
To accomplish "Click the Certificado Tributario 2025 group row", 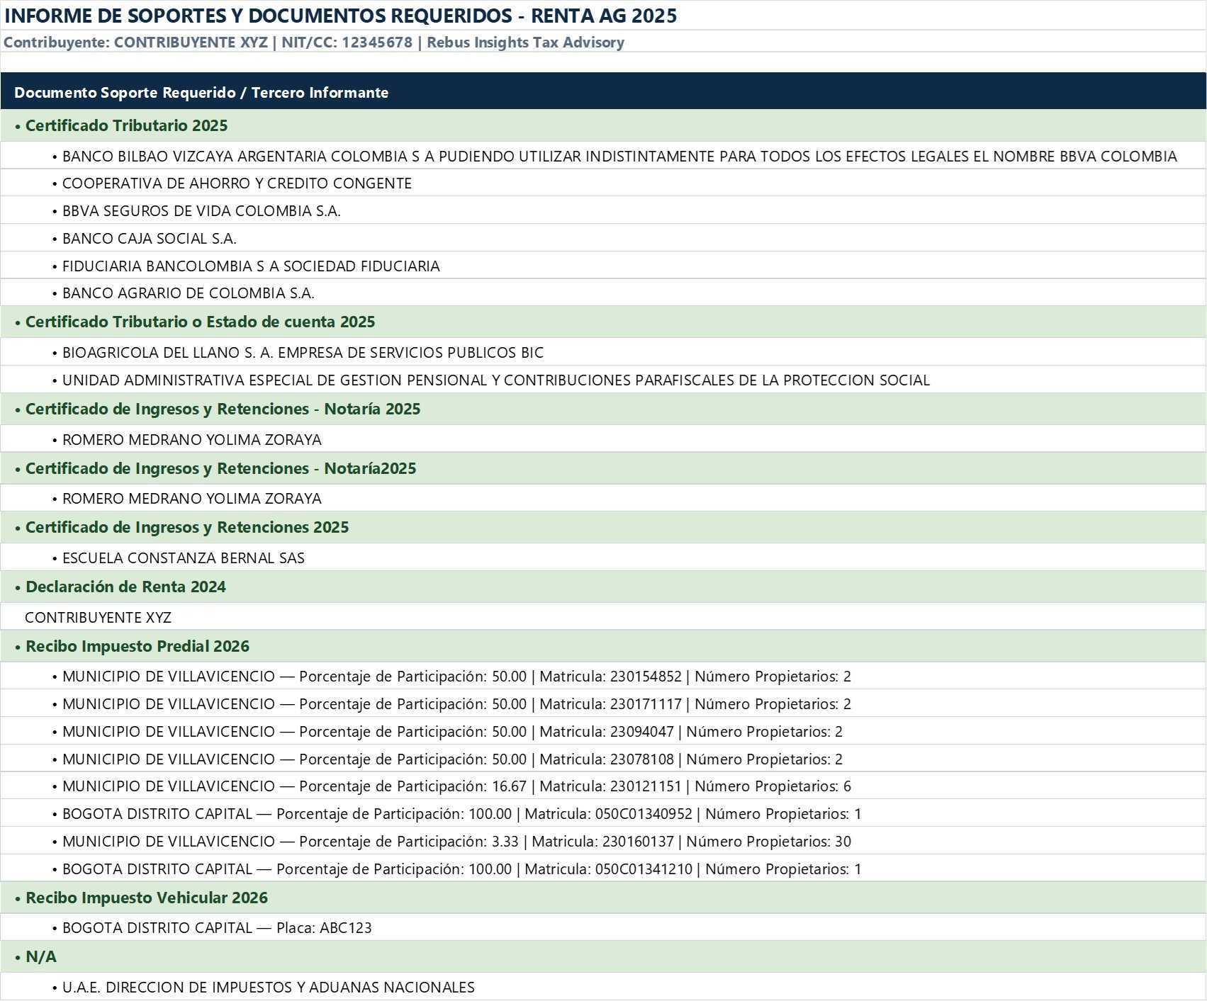I will pos(603,125).
